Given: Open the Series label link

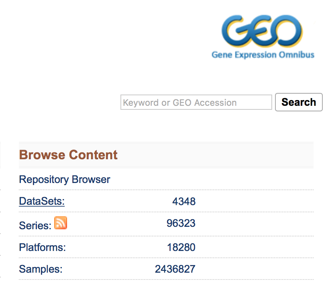Looking at the screenshot, I should pyautogui.click(x=35, y=226).
